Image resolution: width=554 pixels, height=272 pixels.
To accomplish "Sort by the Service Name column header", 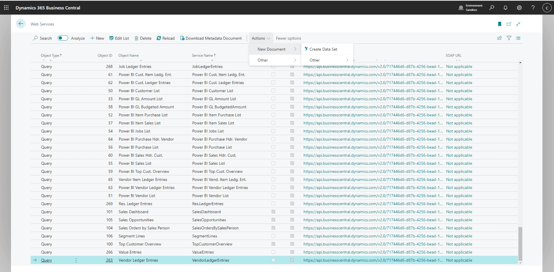I will [204, 55].
